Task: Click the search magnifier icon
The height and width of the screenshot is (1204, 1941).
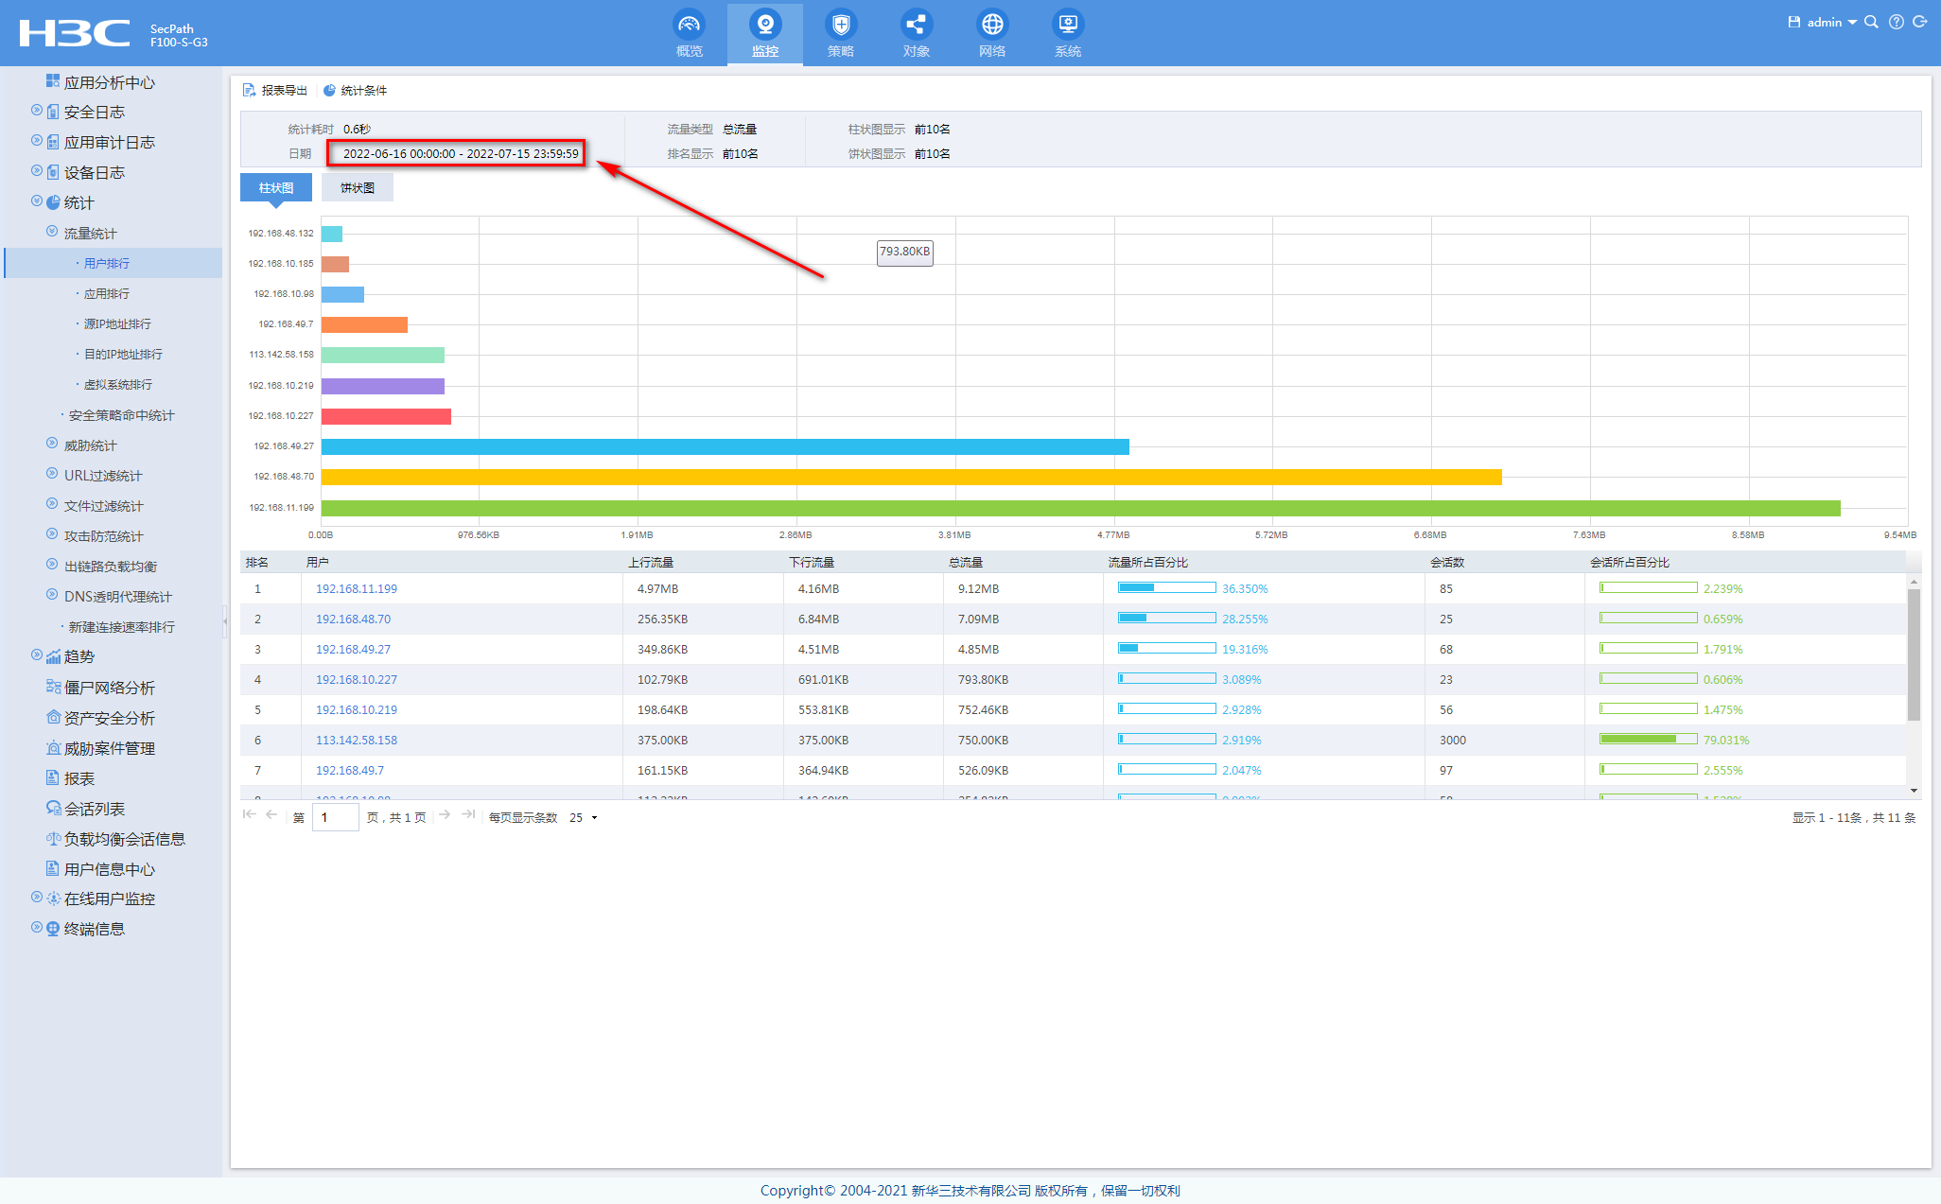Action: click(x=1871, y=22)
